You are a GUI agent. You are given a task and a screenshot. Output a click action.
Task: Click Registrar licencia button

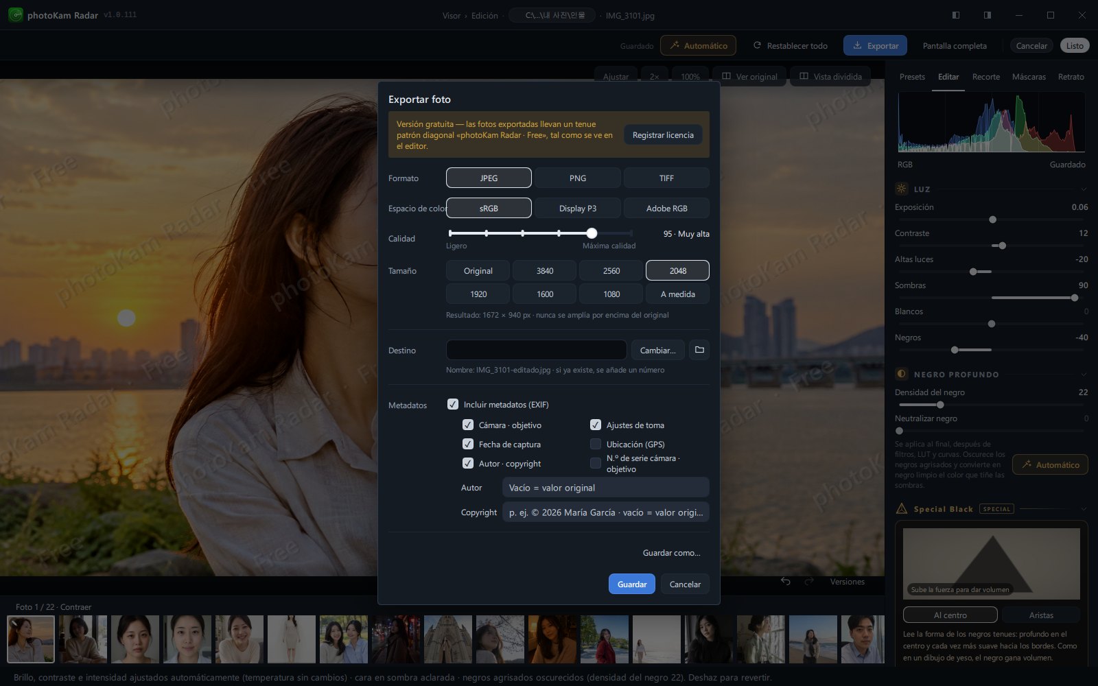663,135
